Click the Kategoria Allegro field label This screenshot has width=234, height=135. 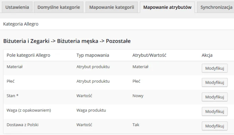[x=21, y=24]
